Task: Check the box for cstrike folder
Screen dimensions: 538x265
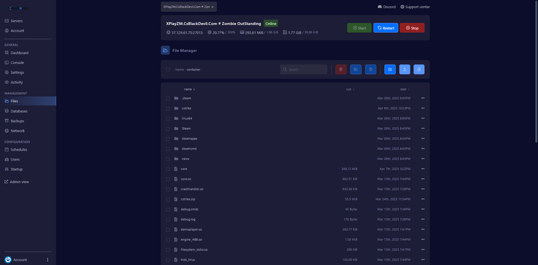Action: 167,108
